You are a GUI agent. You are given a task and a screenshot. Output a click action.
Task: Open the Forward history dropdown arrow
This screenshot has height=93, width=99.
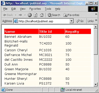click(x=25, y=15)
